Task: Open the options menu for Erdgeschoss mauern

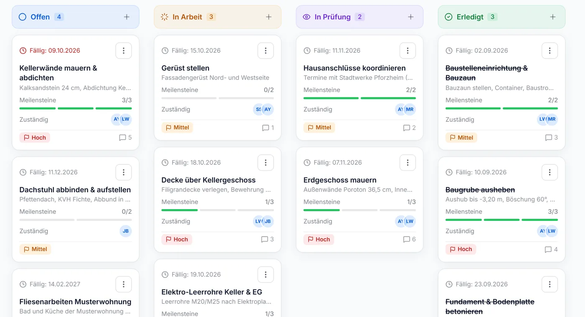Action: pyautogui.click(x=408, y=163)
